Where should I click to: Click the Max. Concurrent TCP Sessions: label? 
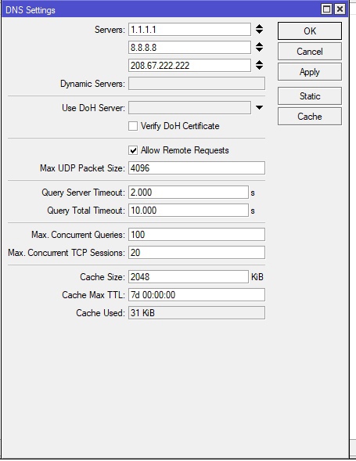[x=67, y=253]
